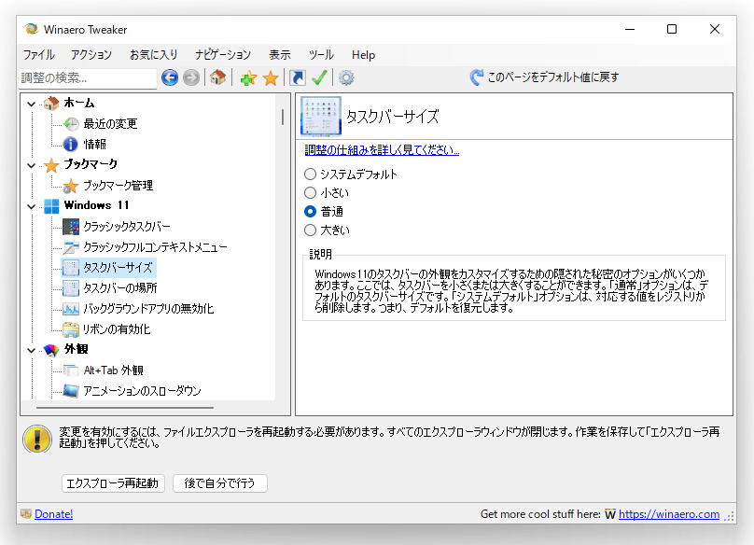Click the star icon of ブックマーク node
The height and width of the screenshot is (545, 754).
tap(51, 165)
